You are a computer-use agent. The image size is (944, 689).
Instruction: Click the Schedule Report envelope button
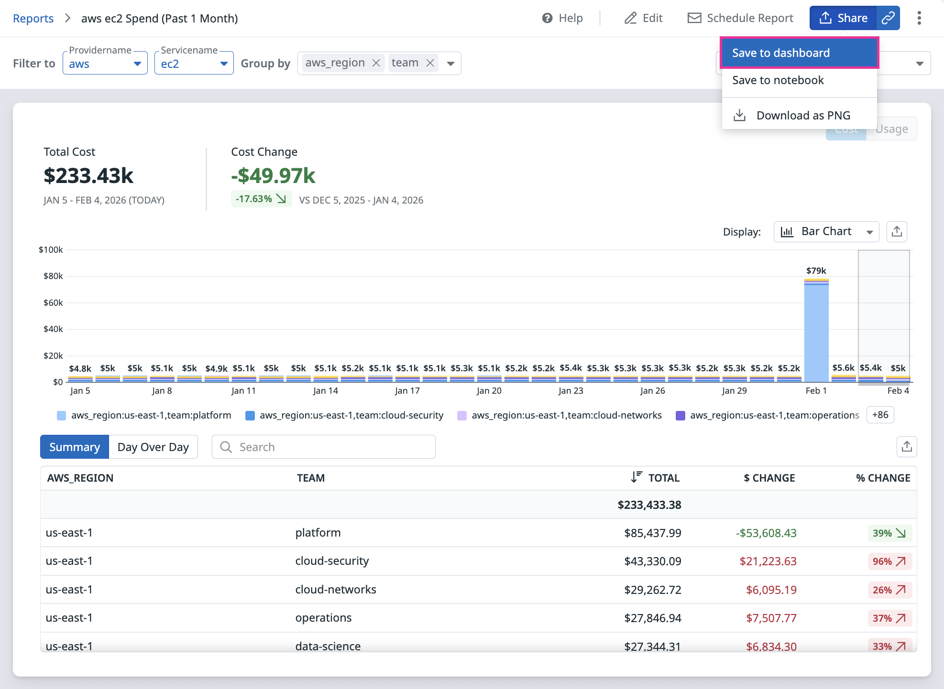point(740,18)
